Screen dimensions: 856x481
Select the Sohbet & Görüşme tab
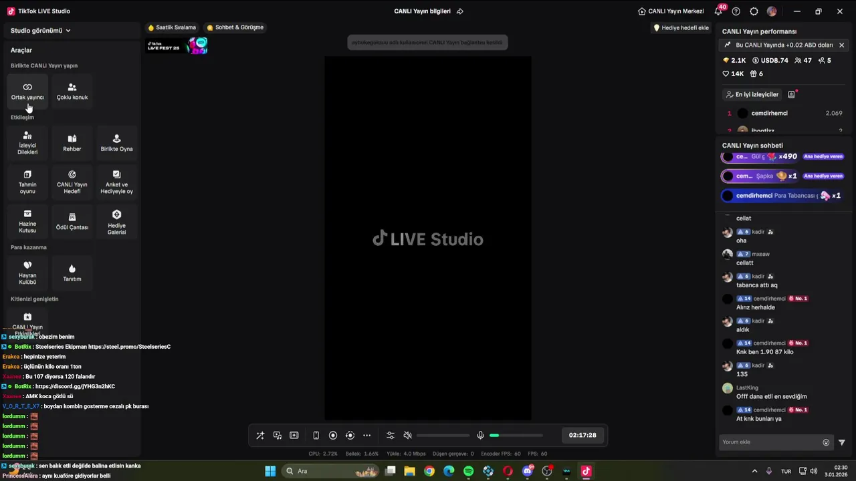tap(235, 27)
